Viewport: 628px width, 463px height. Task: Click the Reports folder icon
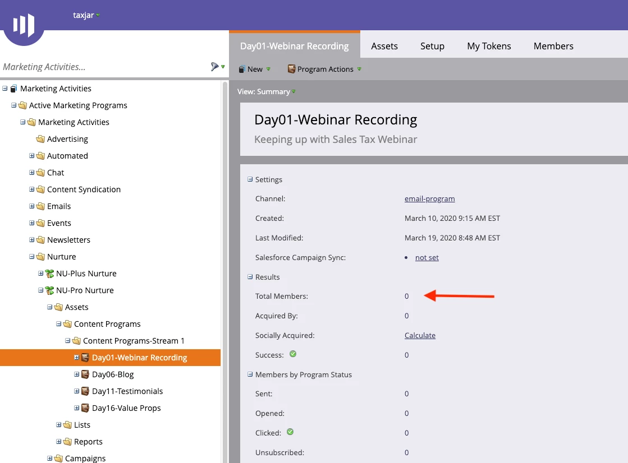click(x=68, y=441)
